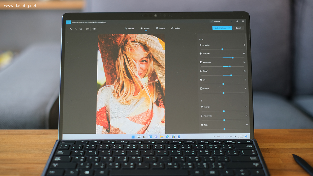Viewport: 313px width, 176px height.
Task: Click the fit-to-window icon beside 27%
Action: (81, 29)
